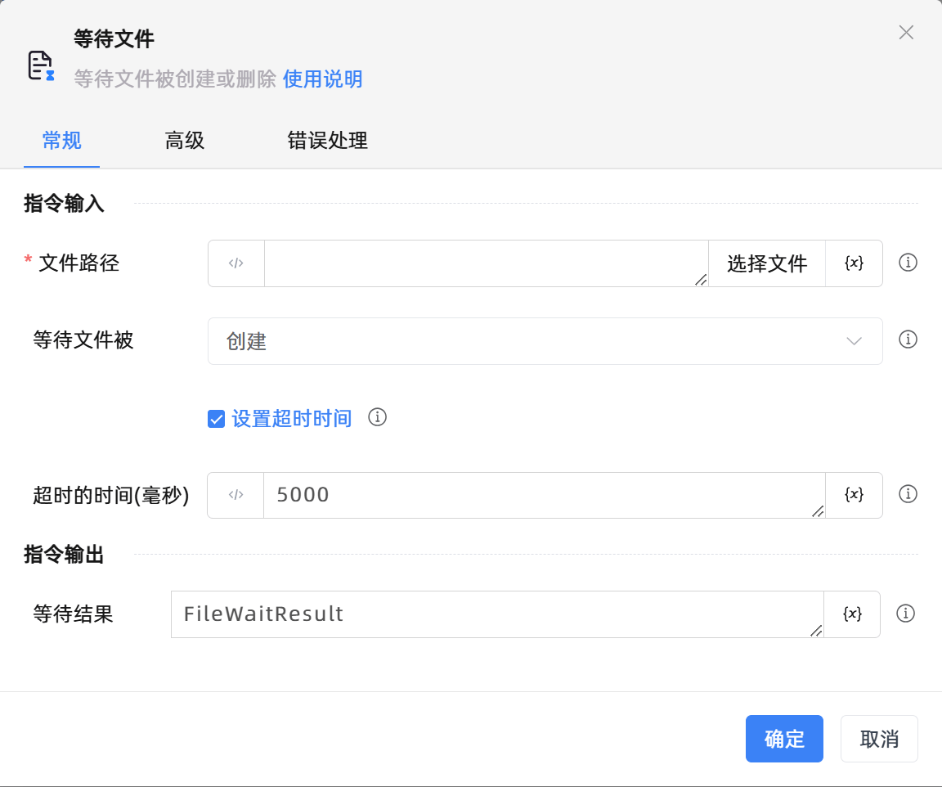942x787 pixels.
Task: Open the 等待文件被 dropdown
Action: pyautogui.click(x=546, y=340)
